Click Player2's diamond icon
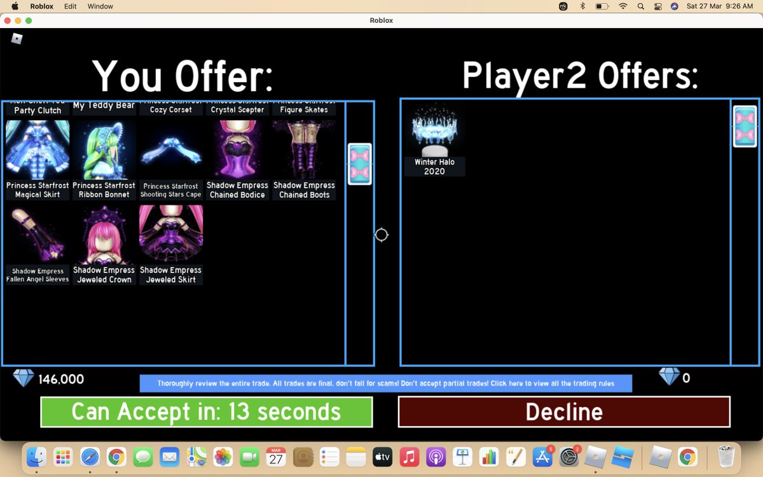This screenshot has height=477, width=763. point(669,377)
